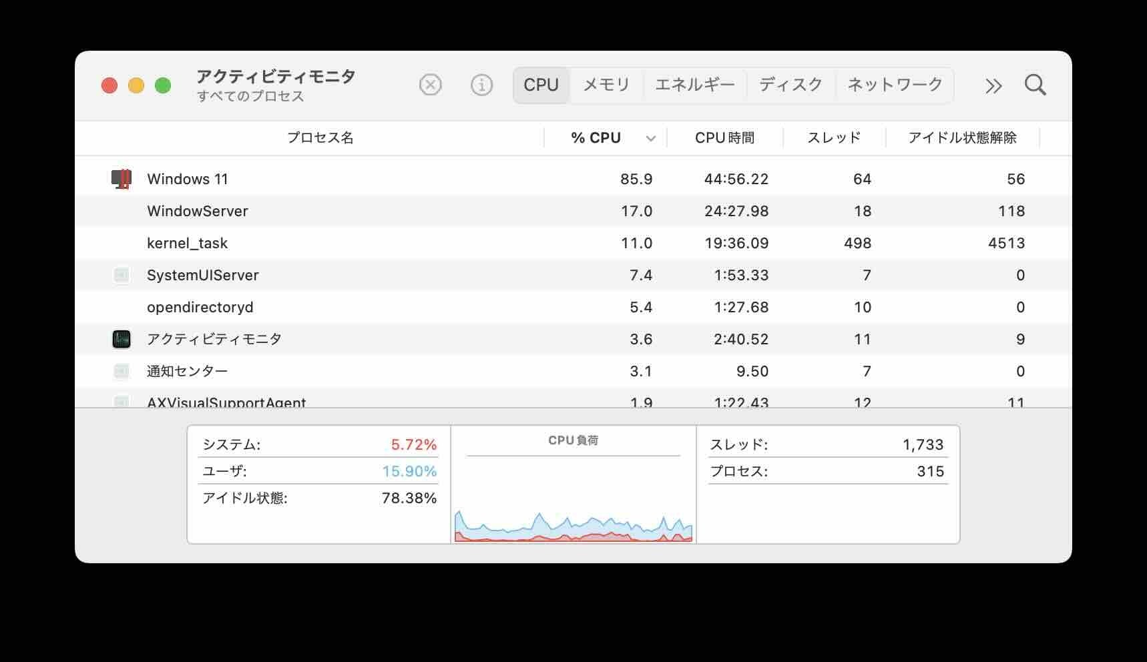Close the Activity Monitor window
1147x662 pixels.
109,85
